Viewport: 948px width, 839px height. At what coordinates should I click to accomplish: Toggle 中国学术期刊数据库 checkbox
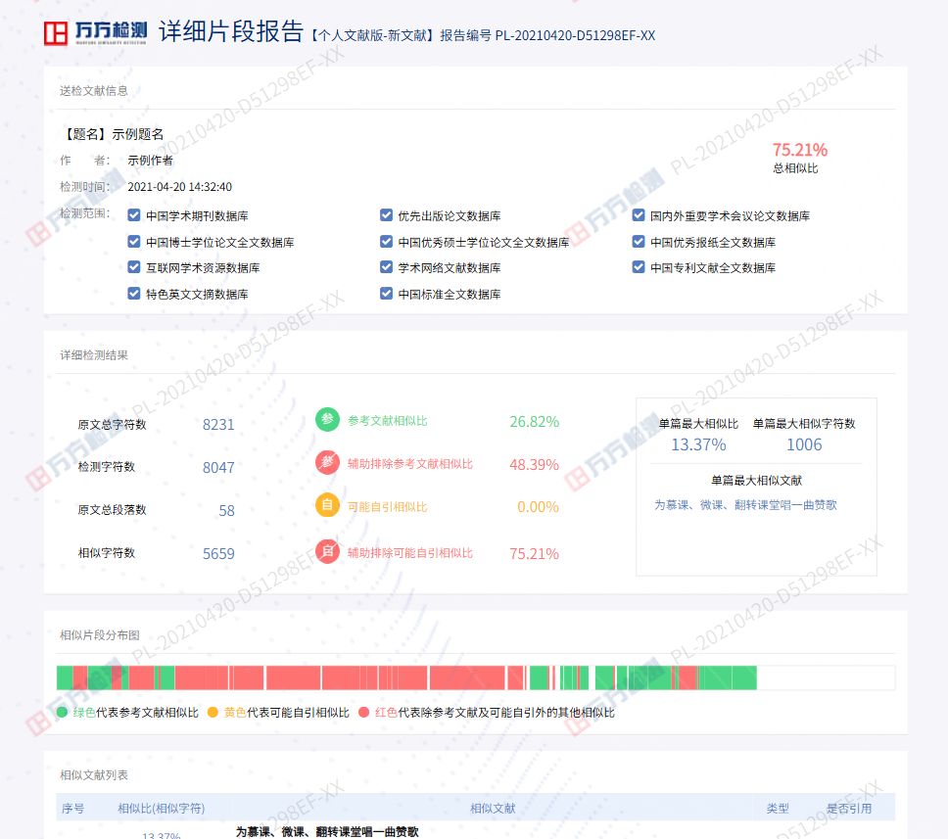pos(134,215)
